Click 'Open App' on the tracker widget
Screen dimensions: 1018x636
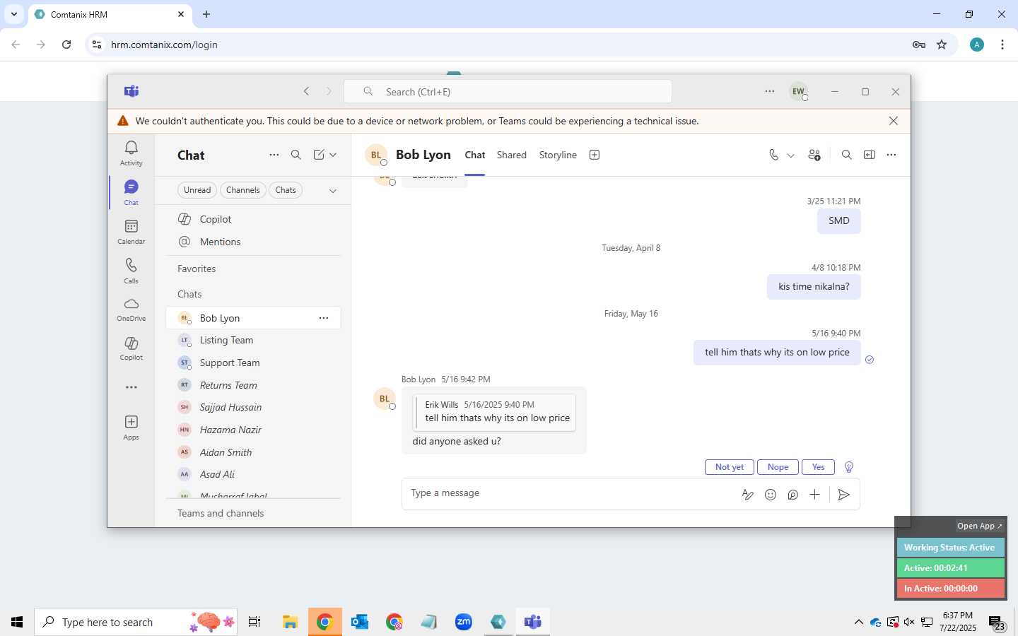coord(980,526)
